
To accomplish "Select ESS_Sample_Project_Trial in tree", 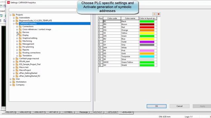I will 30,64.
